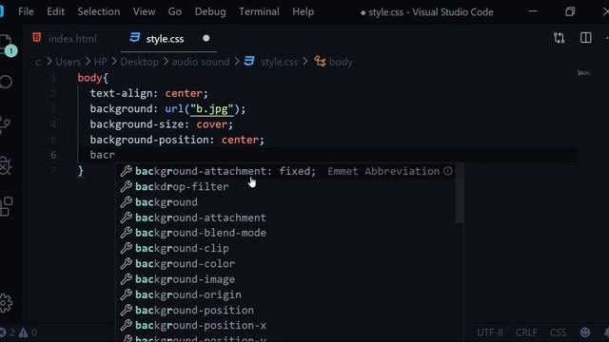Screen dimensions: 609x342
Task: Click the Open Changes compare icon
Action: point(560,38)
